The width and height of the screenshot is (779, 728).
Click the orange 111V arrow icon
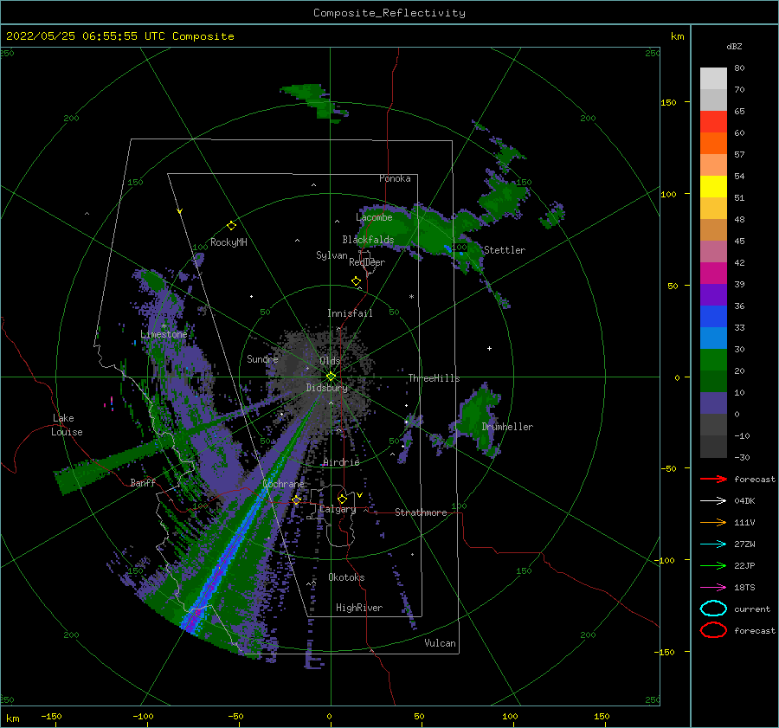(713, 522)
